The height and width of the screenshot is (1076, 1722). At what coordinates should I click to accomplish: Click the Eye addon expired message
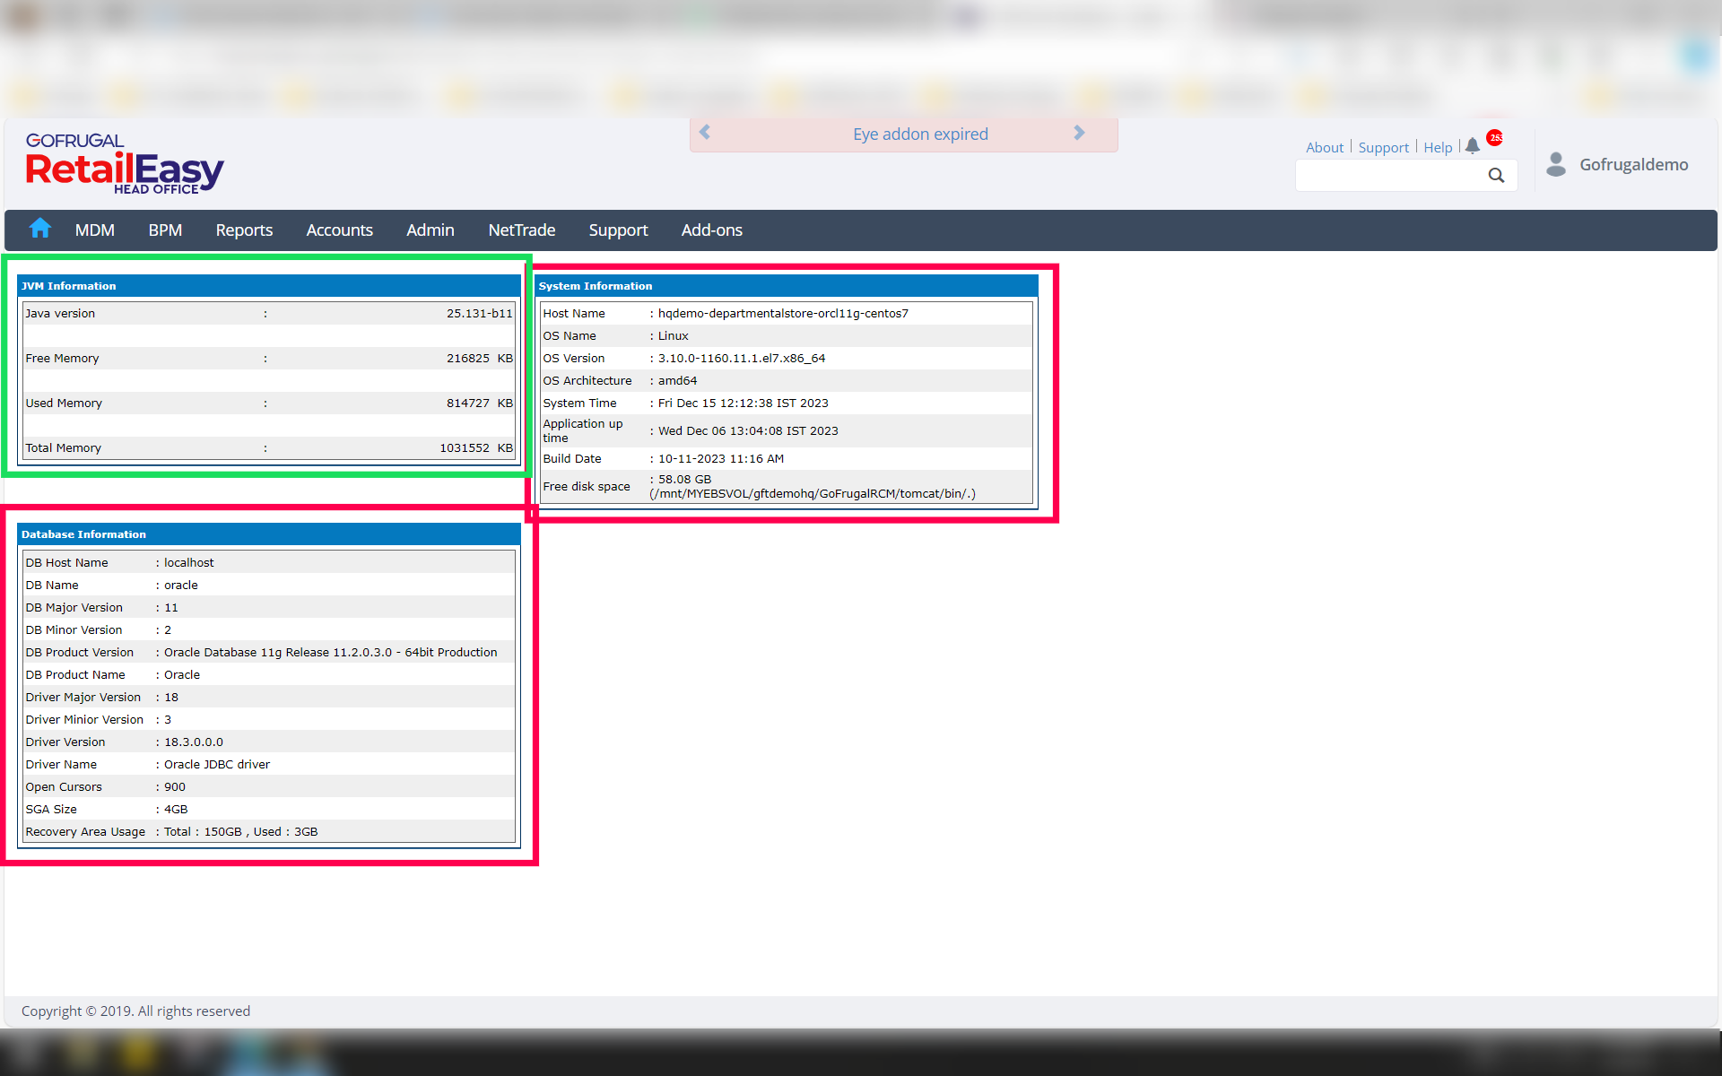point(920,134)
